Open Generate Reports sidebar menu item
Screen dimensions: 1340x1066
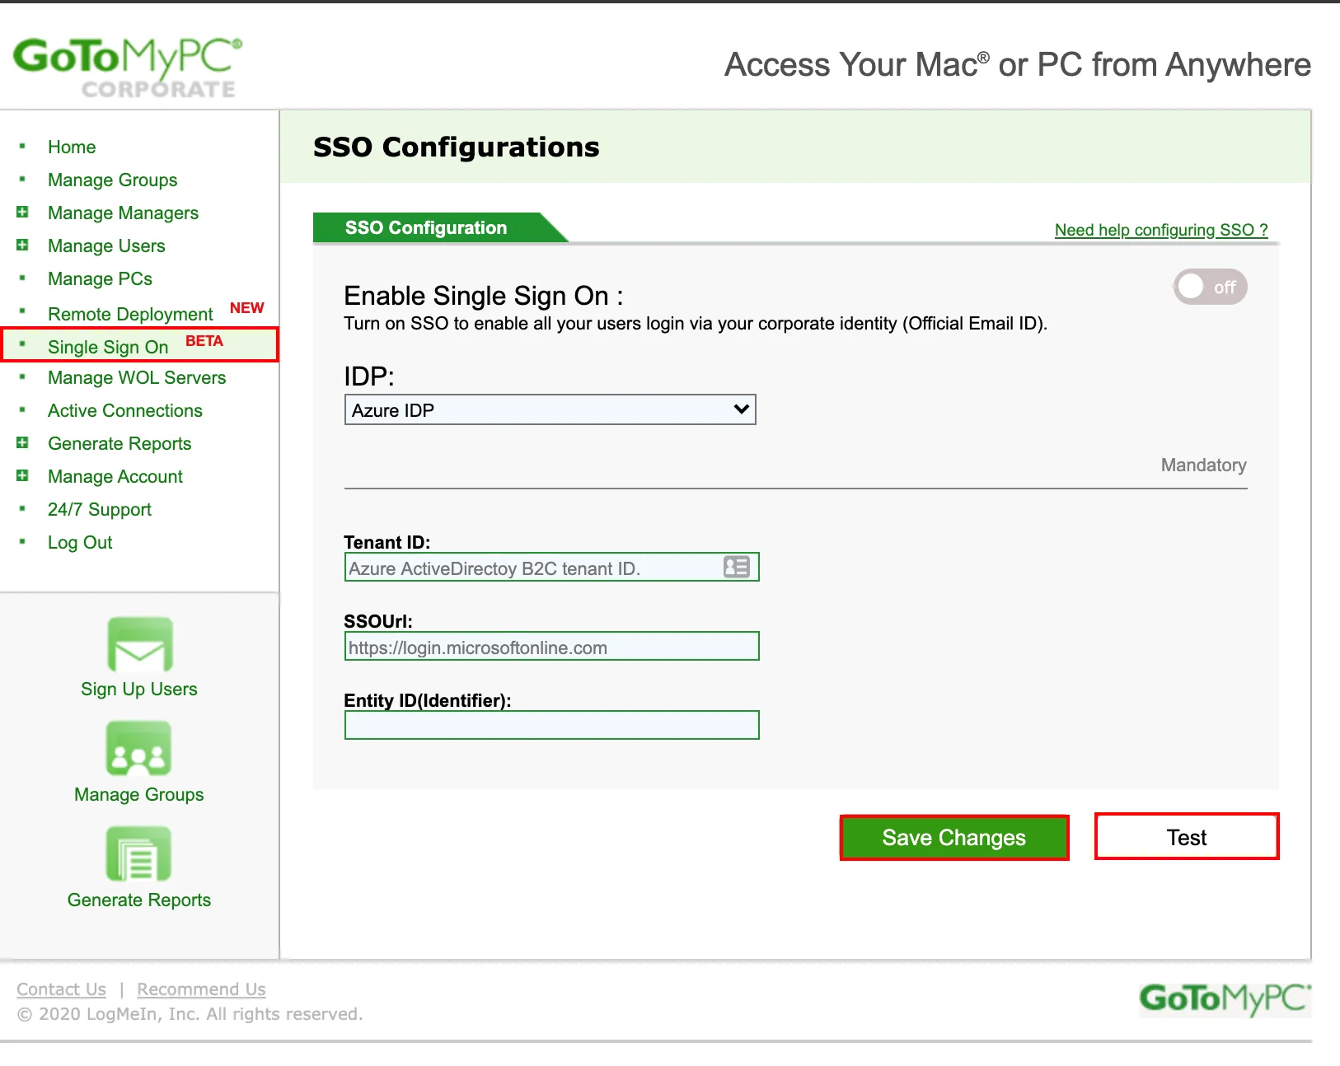tap(119, 443)
